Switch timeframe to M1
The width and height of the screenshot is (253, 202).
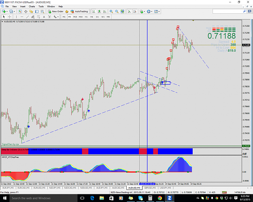click(64, 17)
